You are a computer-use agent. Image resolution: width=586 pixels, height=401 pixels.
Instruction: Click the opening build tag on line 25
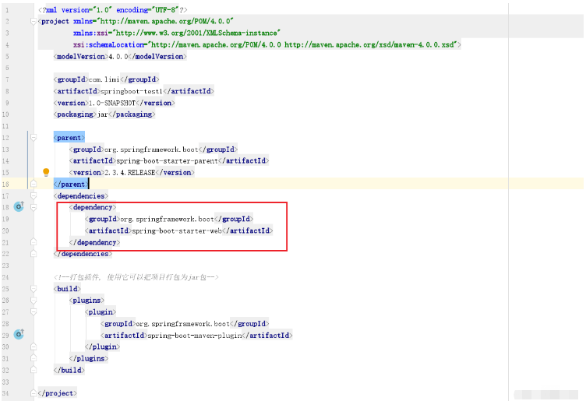click(x=67, y=289)
